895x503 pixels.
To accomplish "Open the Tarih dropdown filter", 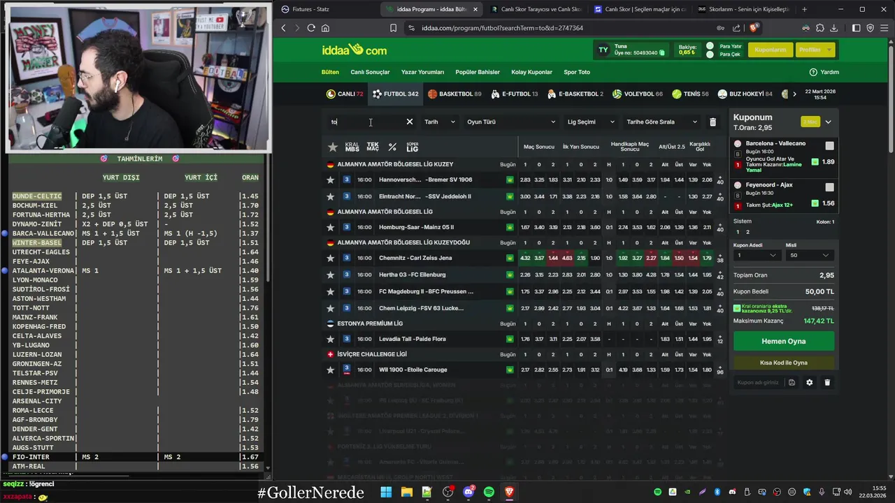I will (439, 122).
